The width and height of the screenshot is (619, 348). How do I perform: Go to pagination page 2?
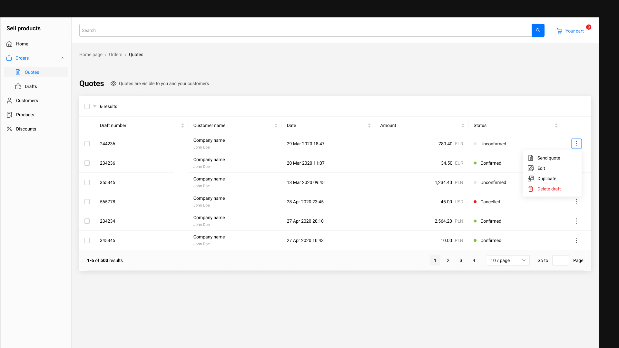tap(448, 260)
